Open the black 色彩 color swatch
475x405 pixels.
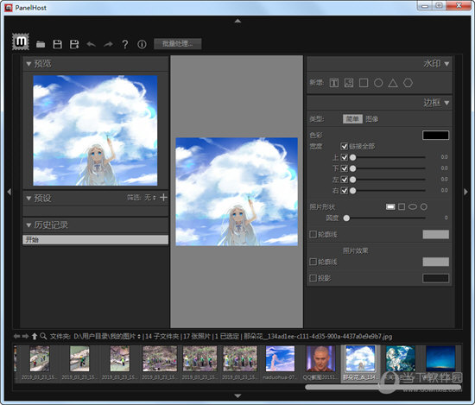tap(435, 135)
